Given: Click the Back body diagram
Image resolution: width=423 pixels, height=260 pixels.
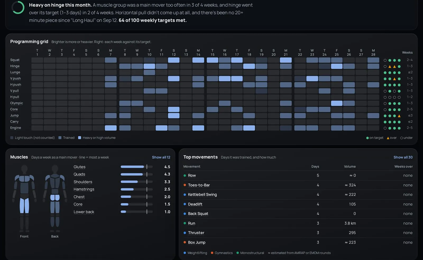Looking at the screenshot, I should (55, 198).
